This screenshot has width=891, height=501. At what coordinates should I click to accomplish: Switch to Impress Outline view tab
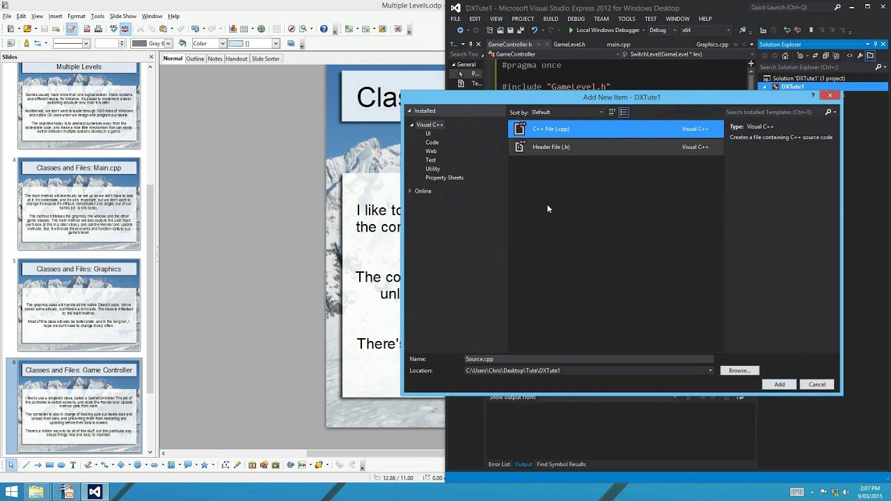coord(195,58)
